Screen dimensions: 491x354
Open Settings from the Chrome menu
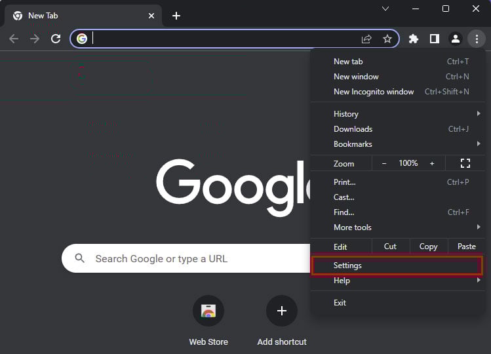click(x=397, y=265)
